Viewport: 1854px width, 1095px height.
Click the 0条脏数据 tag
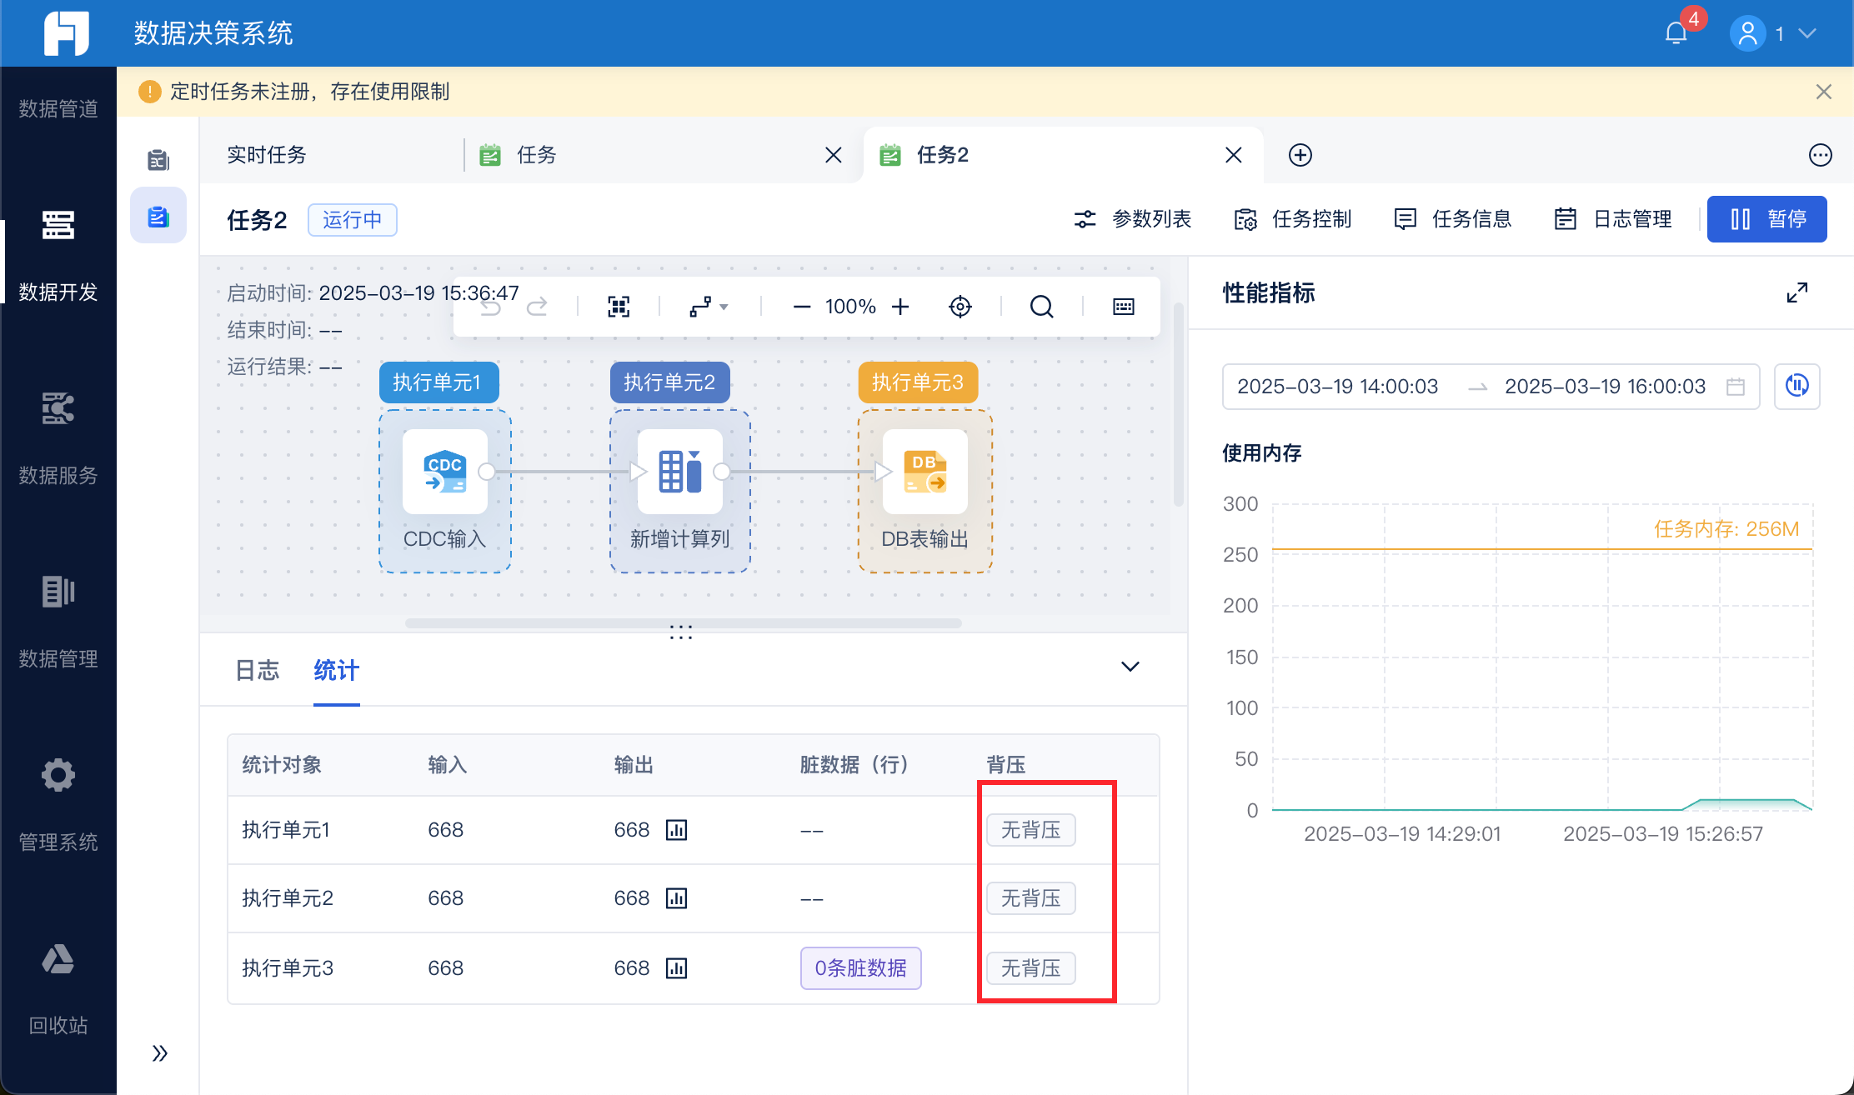[860, 968]
